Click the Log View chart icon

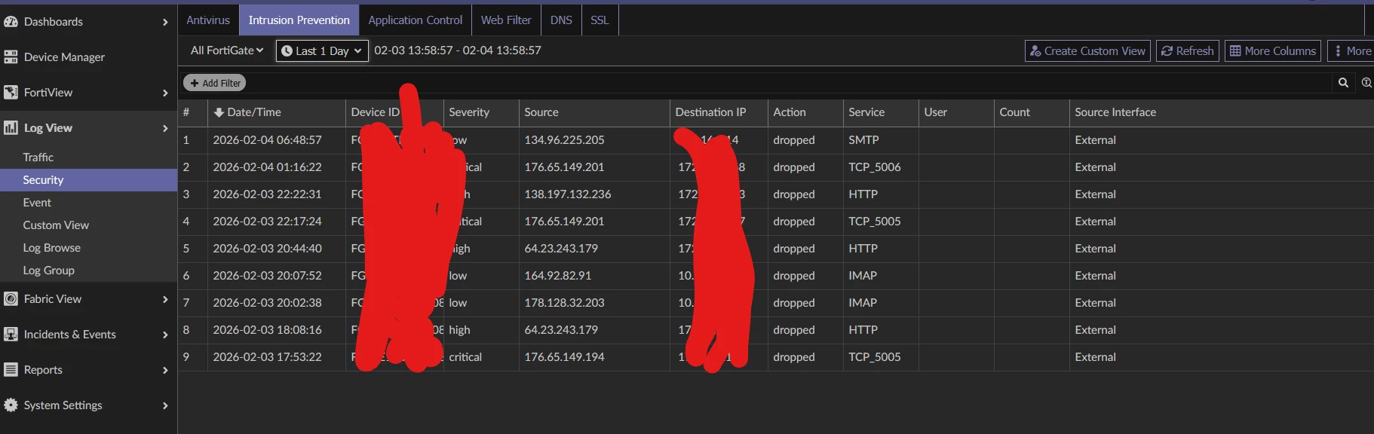click(x=11, y=128)
